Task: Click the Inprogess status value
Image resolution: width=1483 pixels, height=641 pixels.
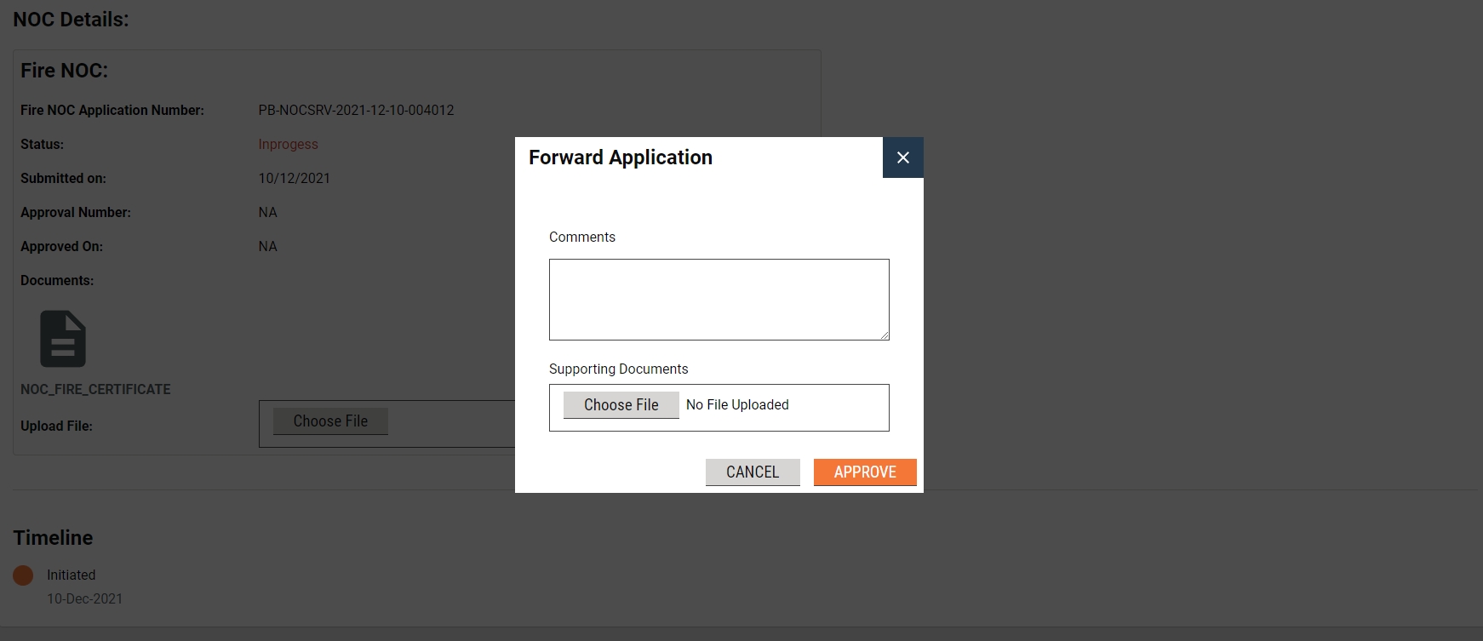Action: [288, 145]
